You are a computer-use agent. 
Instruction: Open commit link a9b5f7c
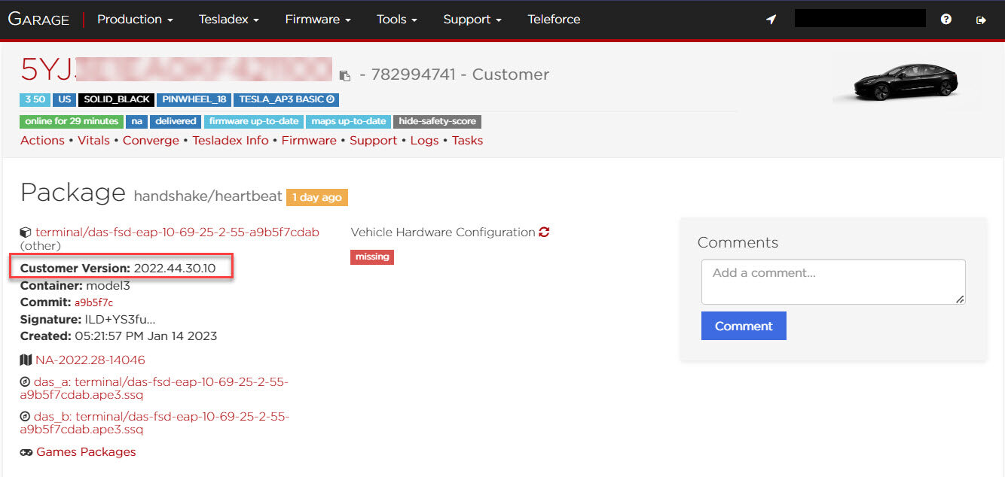tap(93, 302)
